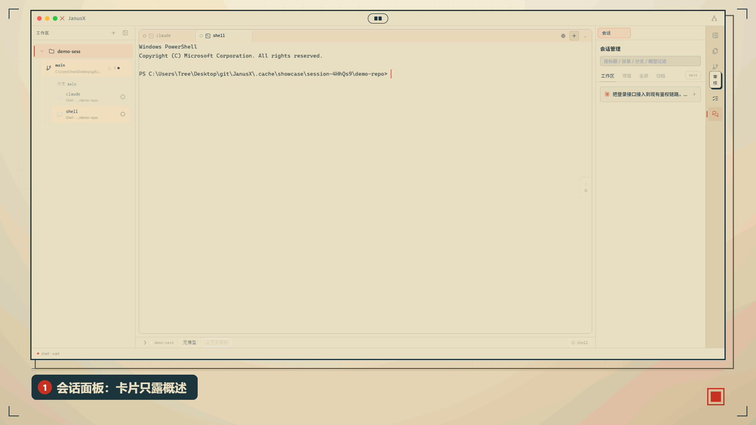Click the pause pill at top center
Screen dimensions: 756x425
coord(378,18)
